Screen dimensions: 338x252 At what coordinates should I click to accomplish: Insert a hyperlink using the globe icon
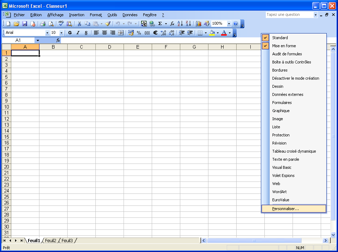[x=152, y=24]
